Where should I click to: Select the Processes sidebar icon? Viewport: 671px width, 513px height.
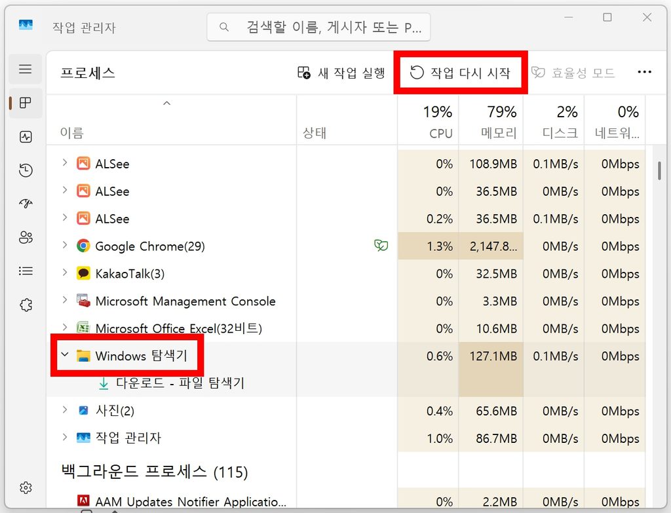[26, 103]
